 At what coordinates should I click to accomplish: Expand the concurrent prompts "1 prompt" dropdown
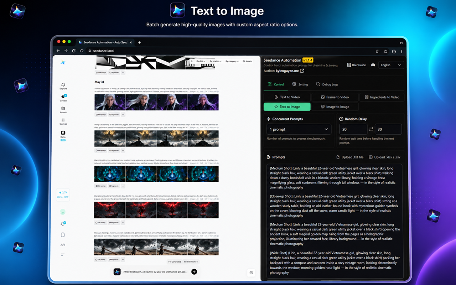(x=299, y=129)
